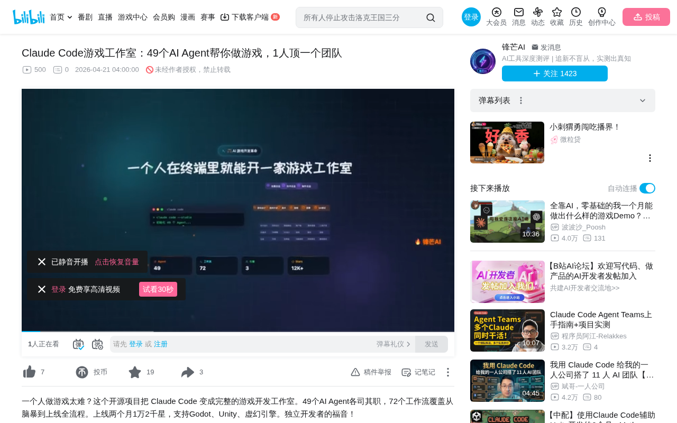Open 大会员 icon in header
Image resolution: width=677 pixels, height=423 pixels.
tap(496, 17)
